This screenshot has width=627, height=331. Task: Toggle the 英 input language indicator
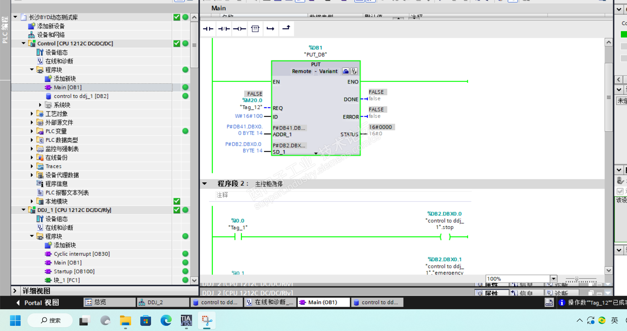pos(614,320)
